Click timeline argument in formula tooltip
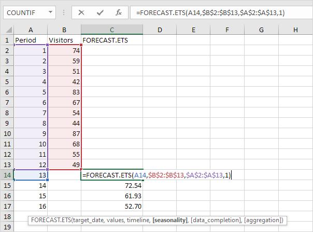The width and height of the screenshot is (313, 232). 138,220
